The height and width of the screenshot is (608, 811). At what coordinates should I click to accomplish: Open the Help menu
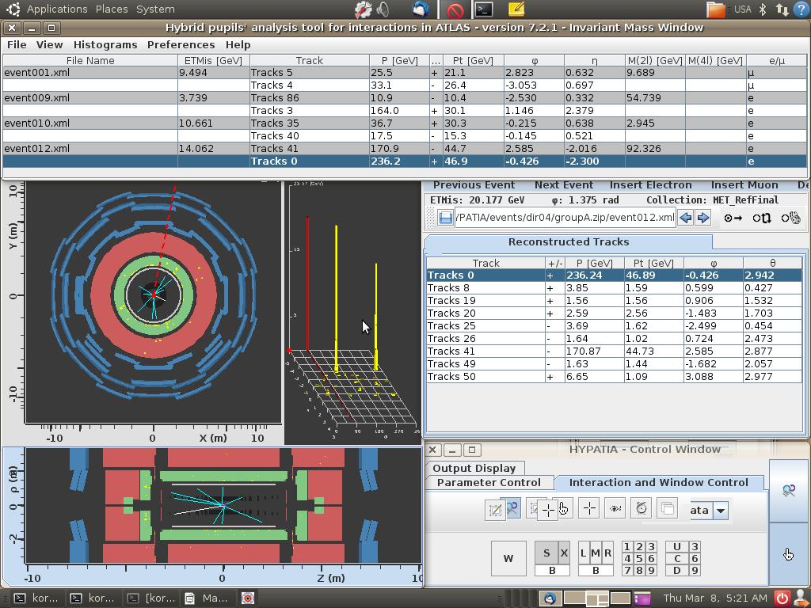click(x=238, y=45)
